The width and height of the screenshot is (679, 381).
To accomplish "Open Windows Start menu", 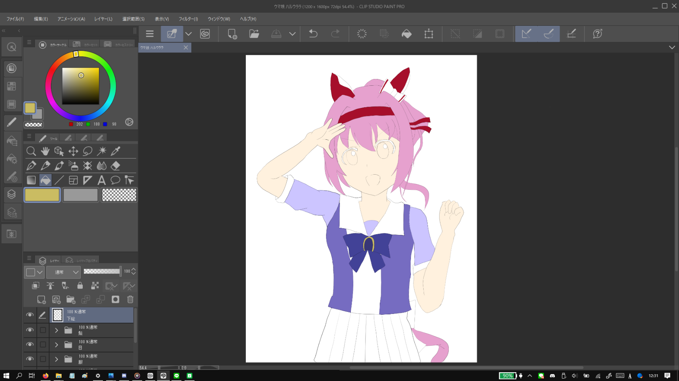I will (x=6, y=376).
